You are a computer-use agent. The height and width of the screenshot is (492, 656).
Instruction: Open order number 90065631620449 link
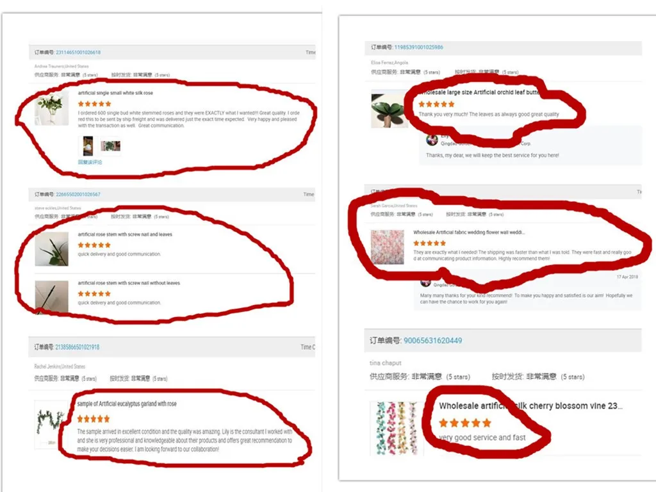(x=432, y=341)
